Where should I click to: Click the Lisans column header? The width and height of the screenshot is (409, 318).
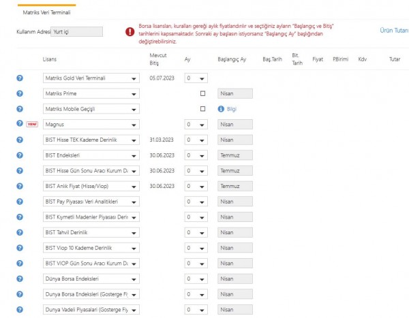(x=50, y=59)
